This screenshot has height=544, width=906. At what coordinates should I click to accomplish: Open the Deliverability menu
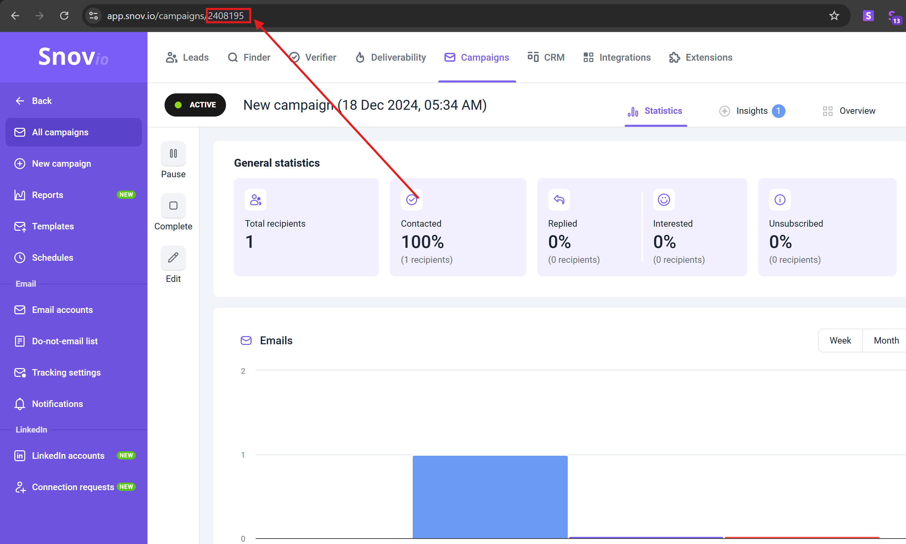pos(391,58)
